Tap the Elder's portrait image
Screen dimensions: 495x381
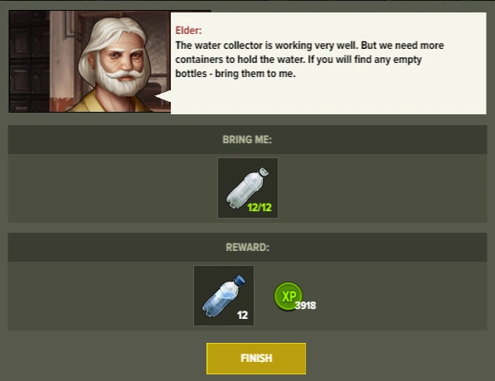click(90, 61)
